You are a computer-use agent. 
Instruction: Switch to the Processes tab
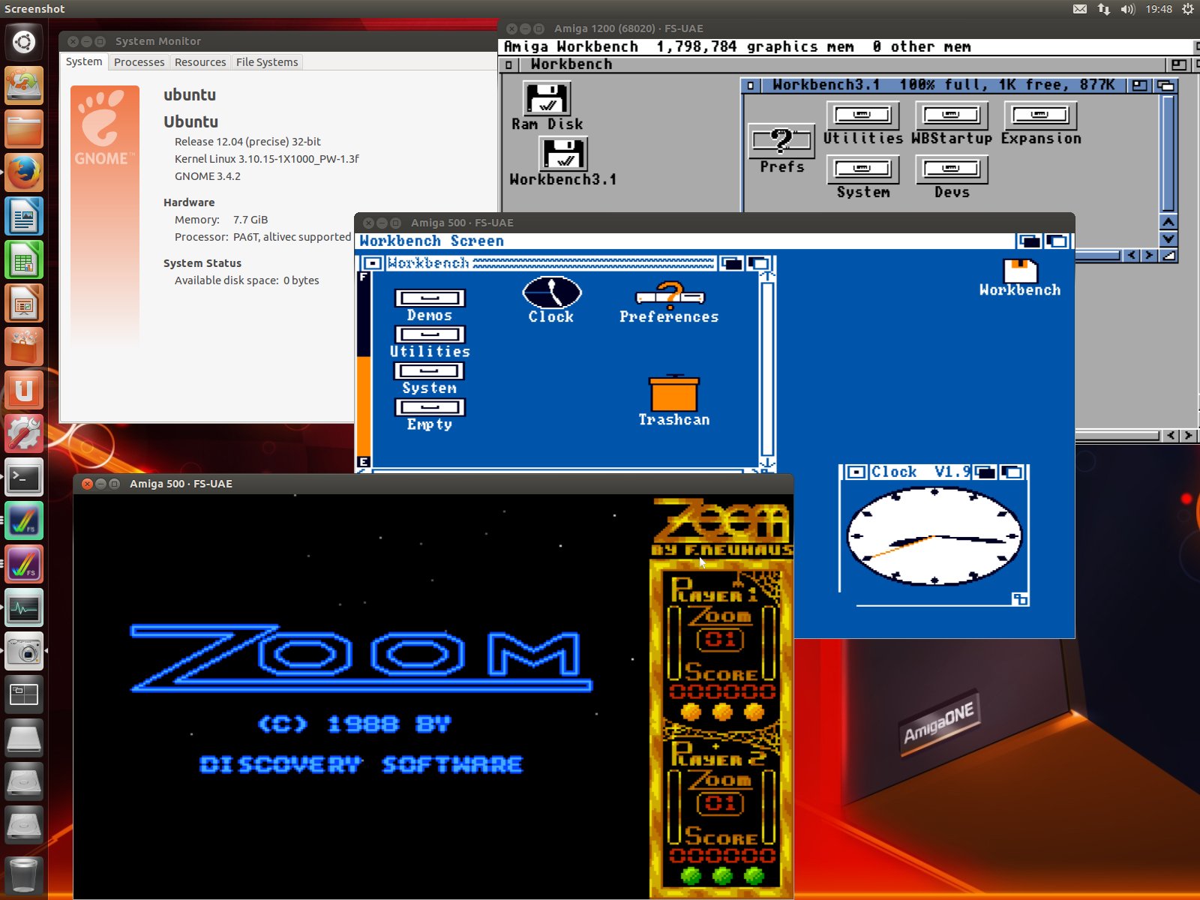pos(139,62)
